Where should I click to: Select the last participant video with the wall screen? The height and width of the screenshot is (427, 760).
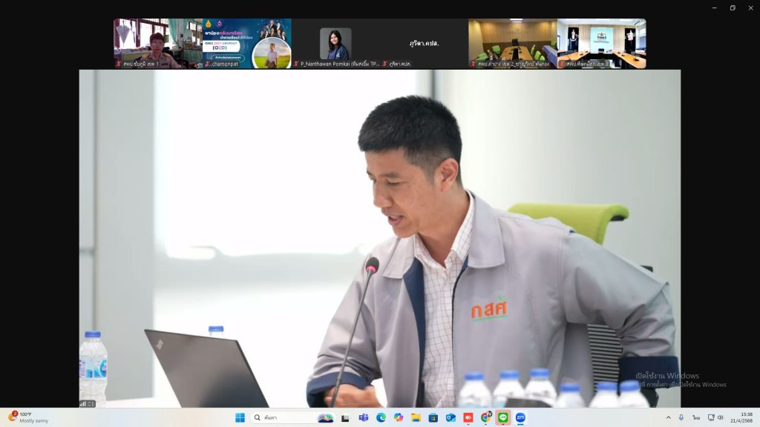[601, 44]
